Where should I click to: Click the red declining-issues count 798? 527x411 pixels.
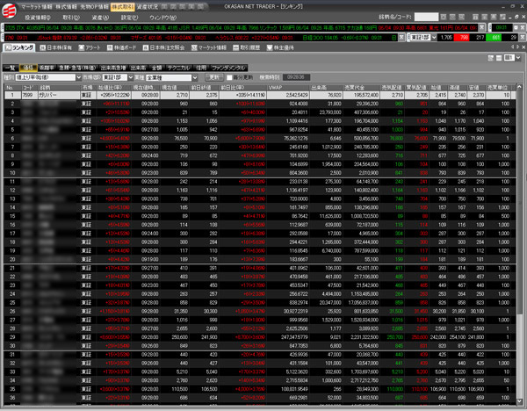pos(461,37)
